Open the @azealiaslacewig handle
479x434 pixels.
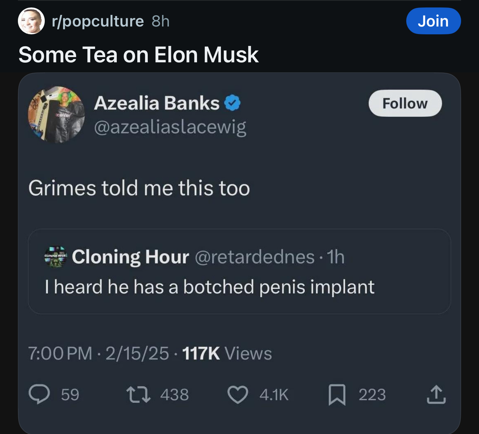click(170, 127)
